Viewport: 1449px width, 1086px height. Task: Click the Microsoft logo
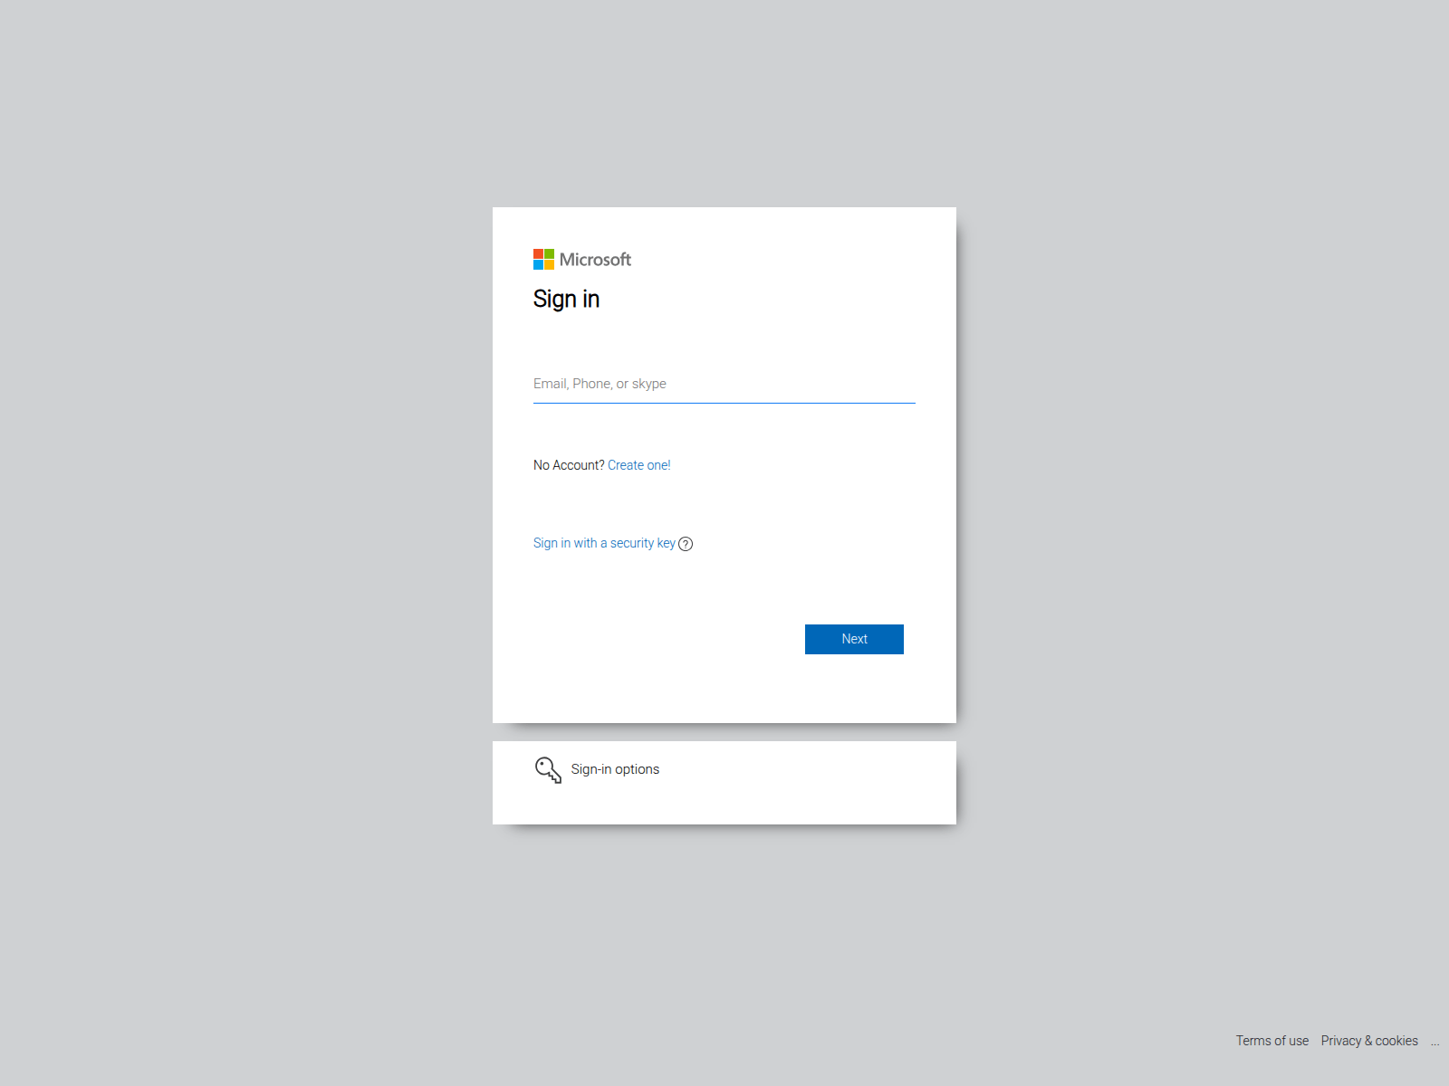582,260
